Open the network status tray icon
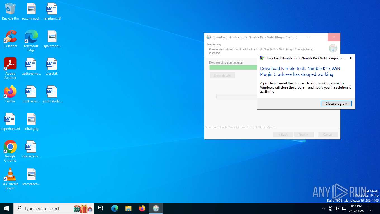The height and width of the screenshot is (214, 380). pos(344,208)
